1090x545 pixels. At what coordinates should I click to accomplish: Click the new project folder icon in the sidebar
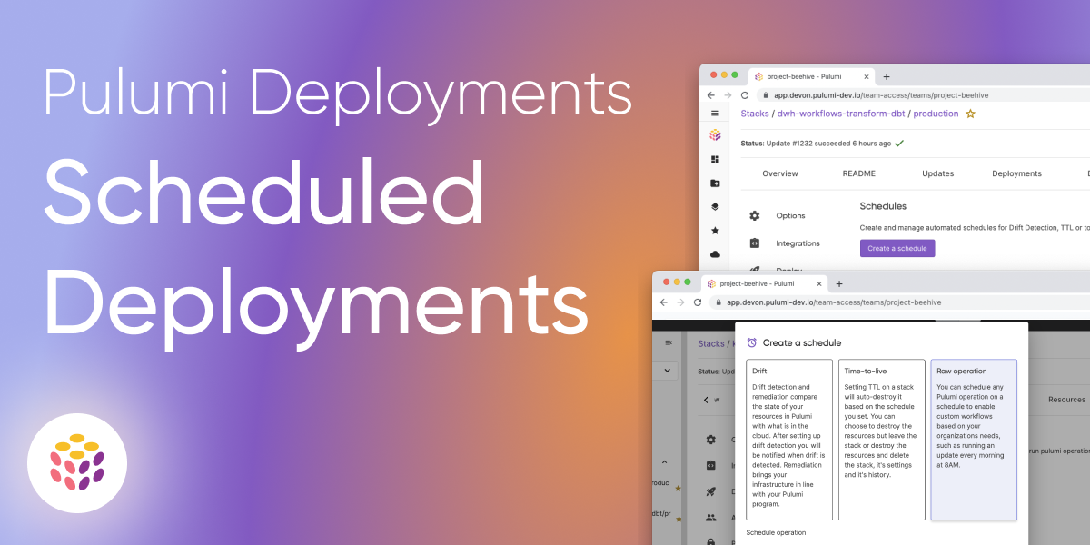click(715, 183)
